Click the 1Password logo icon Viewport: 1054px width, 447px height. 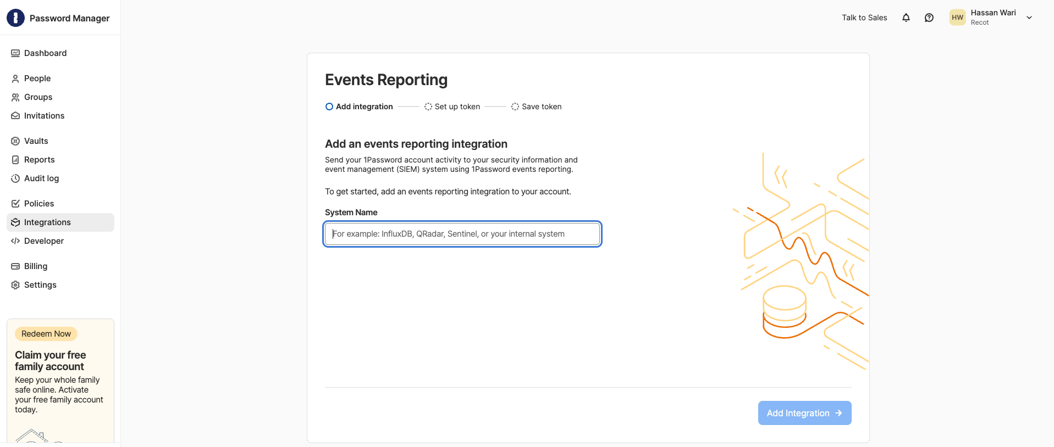click(x=15, y=18)
